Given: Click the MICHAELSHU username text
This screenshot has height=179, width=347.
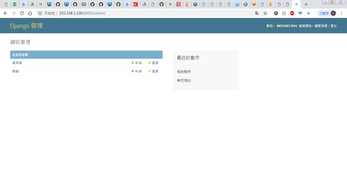Looking at the screenshot, I should [x=287, y=26].
